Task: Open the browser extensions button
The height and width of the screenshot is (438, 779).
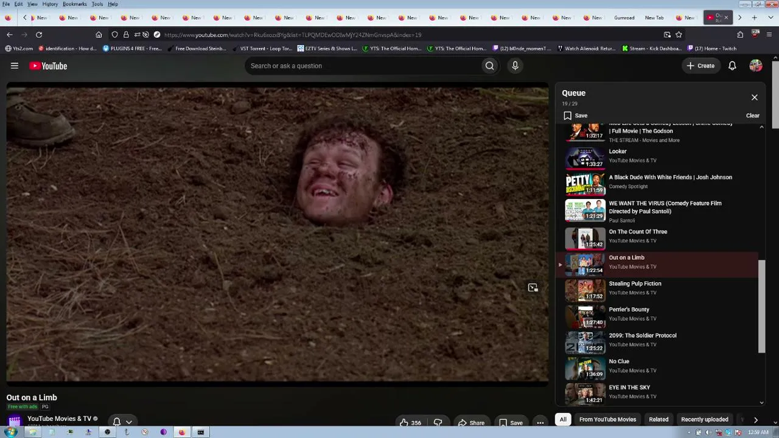Action: tap(740, 35)
